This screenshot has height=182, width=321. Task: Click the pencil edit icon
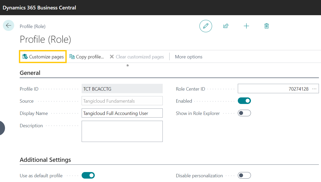pos(206,26)
